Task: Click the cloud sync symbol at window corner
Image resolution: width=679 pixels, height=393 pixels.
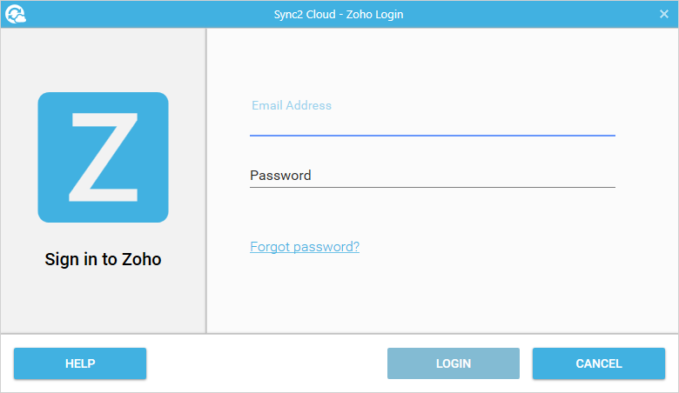Action: [x=15, y=14]
